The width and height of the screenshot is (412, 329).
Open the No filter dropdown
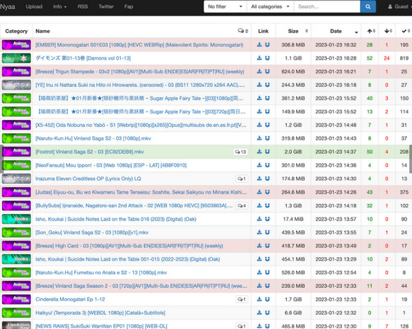pos(225,7)
